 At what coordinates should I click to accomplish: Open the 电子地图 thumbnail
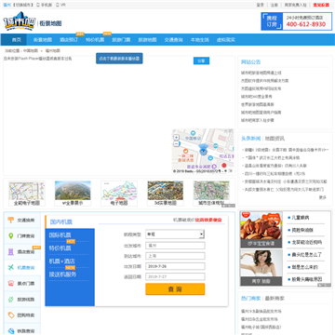119,194
